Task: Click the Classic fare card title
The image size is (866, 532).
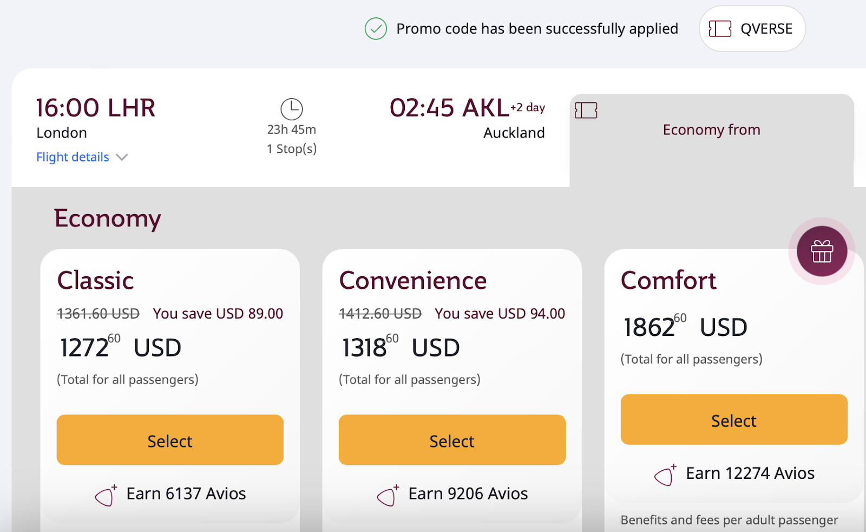Action: [96, 281]
